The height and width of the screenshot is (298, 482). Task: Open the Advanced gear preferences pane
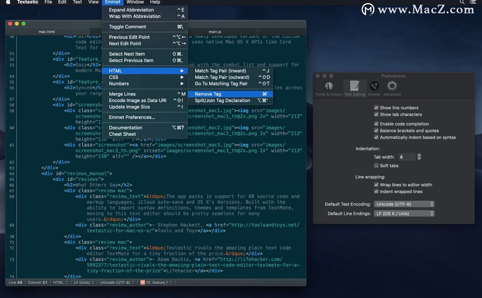pos(392,89)
